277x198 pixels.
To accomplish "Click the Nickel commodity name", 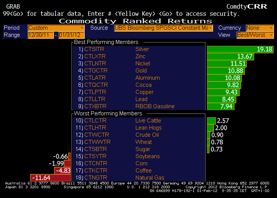I will pyautogui.click(x=143, y=63).
